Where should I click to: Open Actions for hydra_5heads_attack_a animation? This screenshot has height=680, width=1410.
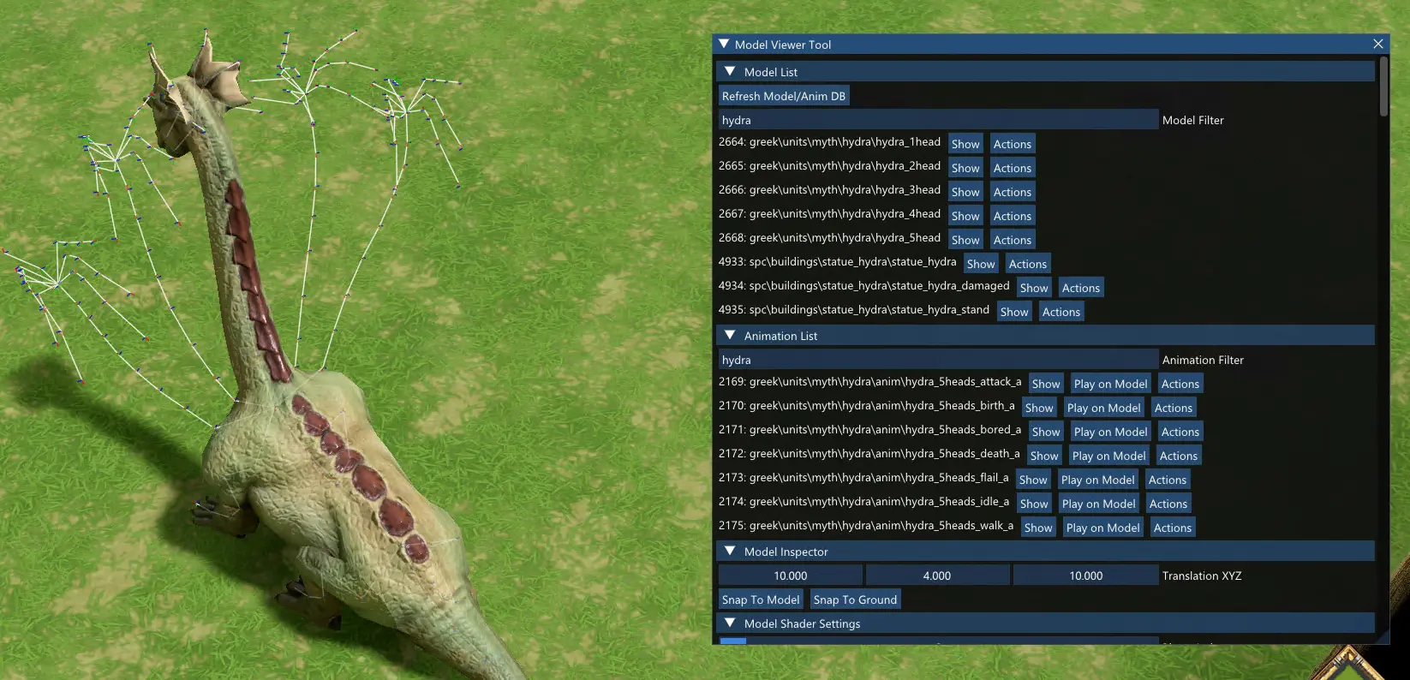pos(1180,384)
